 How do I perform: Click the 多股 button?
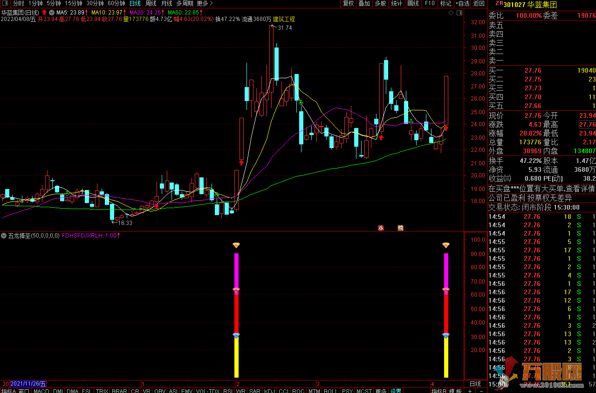pos(380,3)
